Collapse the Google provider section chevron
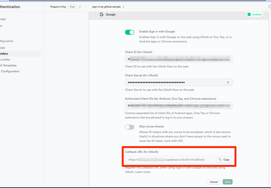The height and width of the screenshot is (188, 271). coord(95,14)
